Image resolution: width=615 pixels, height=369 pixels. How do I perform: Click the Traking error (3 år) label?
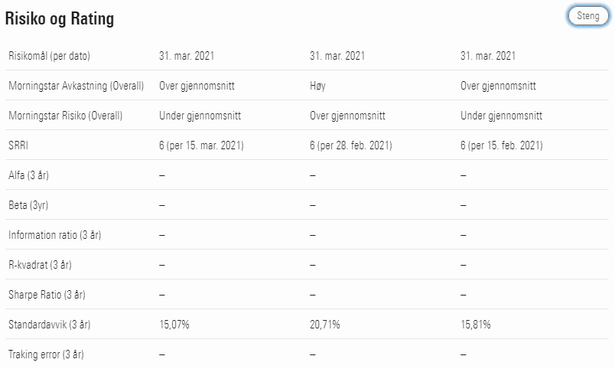[x=47, y=354]
